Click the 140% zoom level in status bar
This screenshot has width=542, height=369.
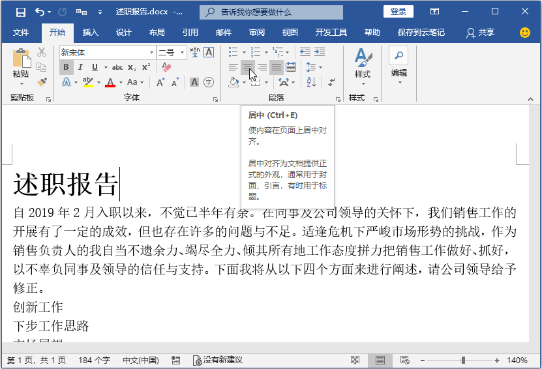(x=517, y=361)
